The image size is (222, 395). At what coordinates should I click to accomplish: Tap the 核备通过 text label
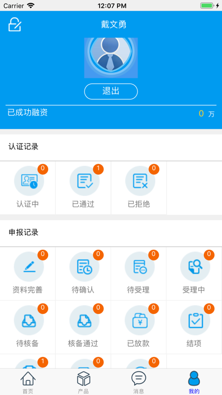coord(83,343)
